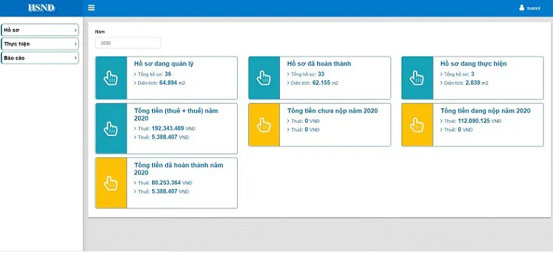Click hand icon on Hồ sơ đang quản lý

click(x=111, y=78)
